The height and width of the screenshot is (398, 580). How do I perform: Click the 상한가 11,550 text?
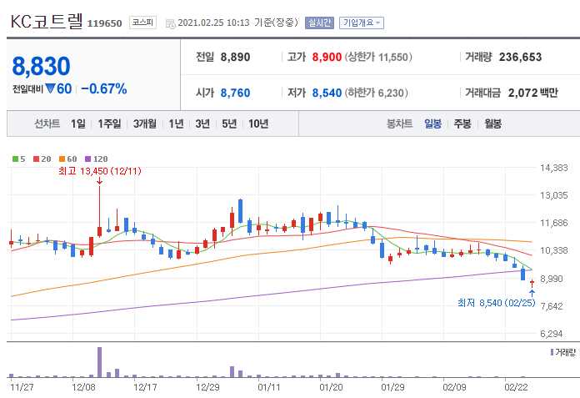378,58
